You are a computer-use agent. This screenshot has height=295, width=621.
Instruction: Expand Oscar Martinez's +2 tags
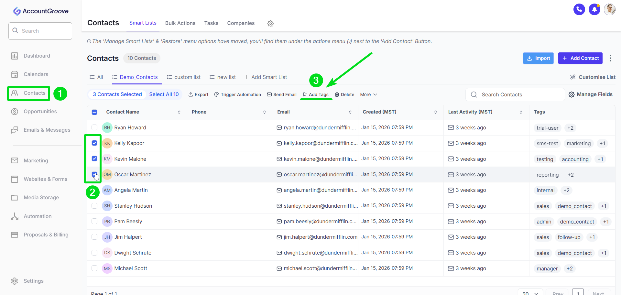click(571, 175)
